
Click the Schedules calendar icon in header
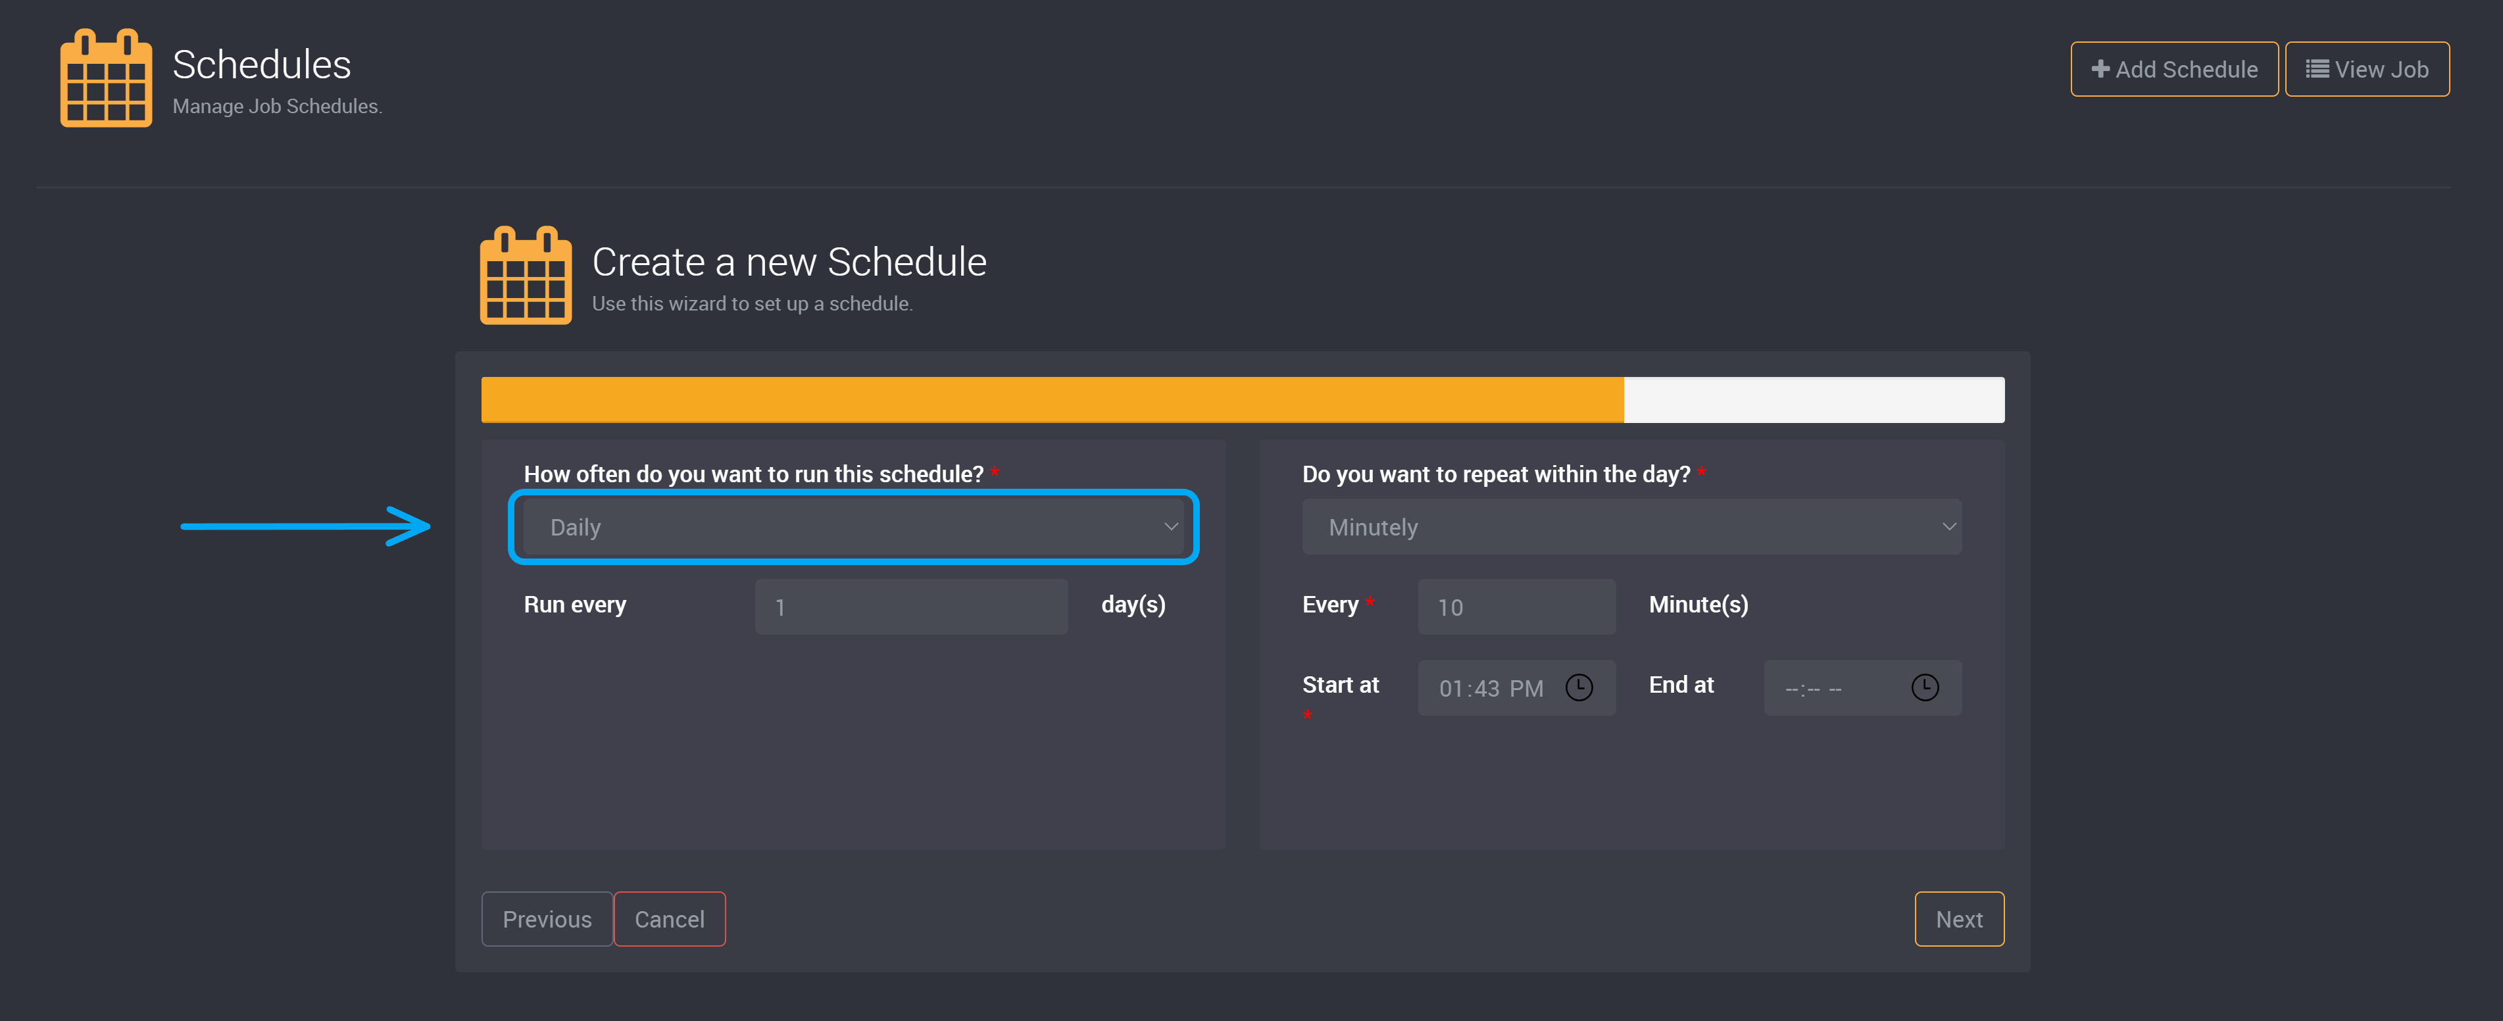click(106, 78)
